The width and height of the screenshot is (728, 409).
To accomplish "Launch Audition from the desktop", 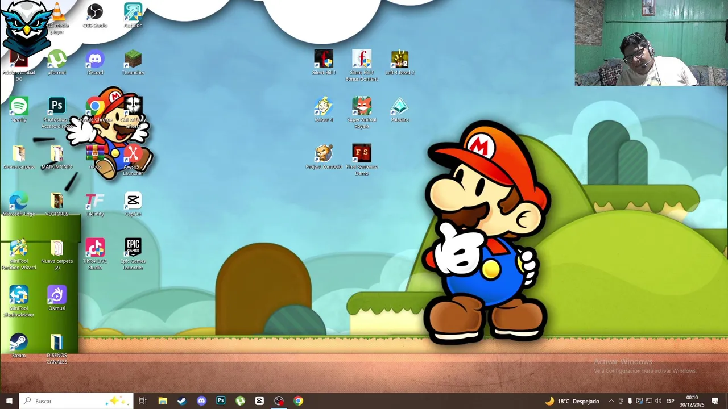I will [133, 16].
